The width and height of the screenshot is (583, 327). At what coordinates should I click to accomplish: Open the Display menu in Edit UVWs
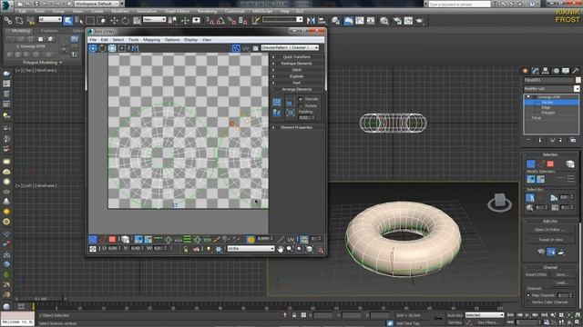click(x=190, y=40)
